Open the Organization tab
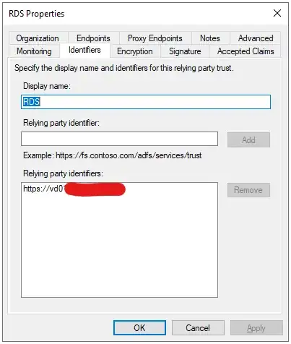This screenshot has width=291, height=344. click(38, 38)
